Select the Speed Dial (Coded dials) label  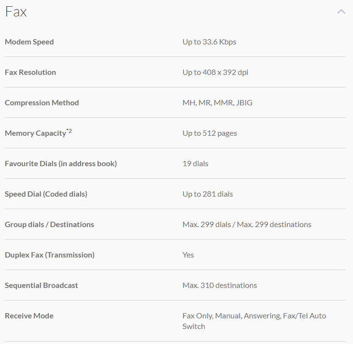pyautogui.click(x=46, y=194)
